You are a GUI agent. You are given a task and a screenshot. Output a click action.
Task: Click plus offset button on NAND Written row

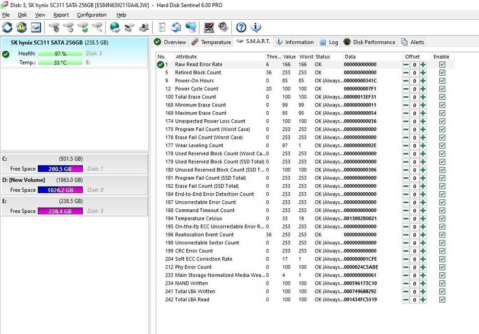[423, 284]
